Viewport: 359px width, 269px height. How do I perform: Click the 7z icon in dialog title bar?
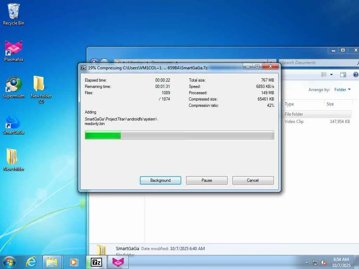click(x=83, y=68)
